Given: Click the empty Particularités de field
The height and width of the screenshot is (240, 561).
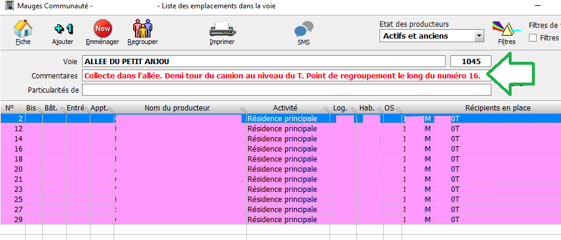Looking at the screenshot, I should click(x=286, y=90).
